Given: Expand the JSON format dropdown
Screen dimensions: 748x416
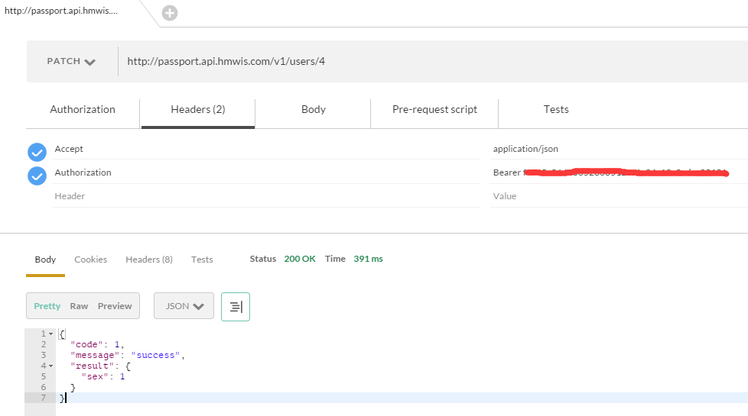Looking at the screenshot, I should [x=184, y=306].
